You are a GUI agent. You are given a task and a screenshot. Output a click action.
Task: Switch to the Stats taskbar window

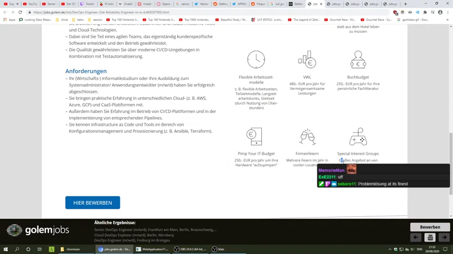[228, 249]
